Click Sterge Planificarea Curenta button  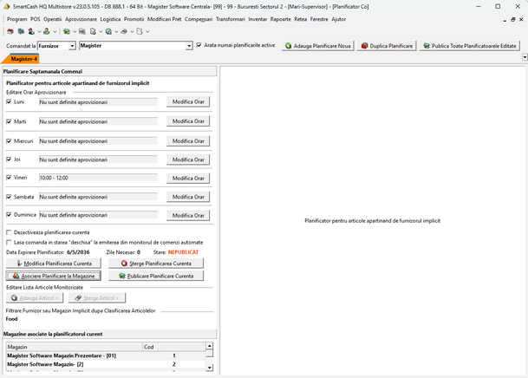pos(156,264)
